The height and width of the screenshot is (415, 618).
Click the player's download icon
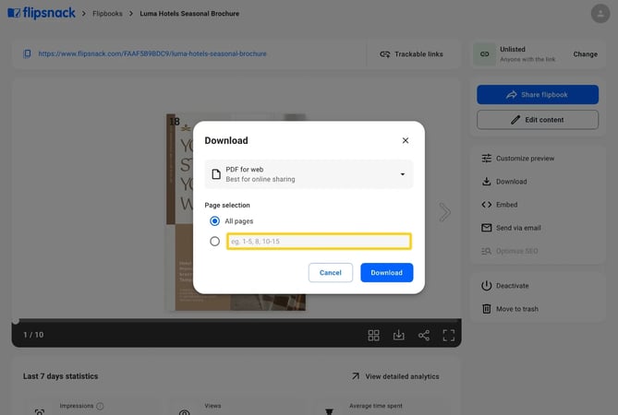(x=399, y=335)
